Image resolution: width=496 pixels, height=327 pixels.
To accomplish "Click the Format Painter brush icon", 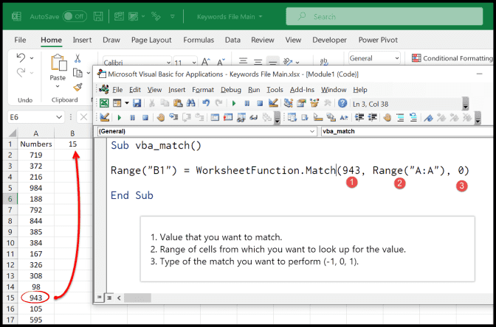I will (78, 87).
